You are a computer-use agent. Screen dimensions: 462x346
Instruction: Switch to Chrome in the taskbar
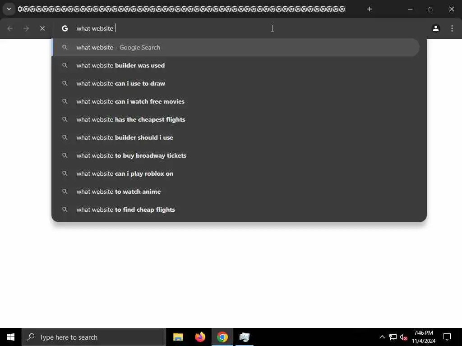222,337
